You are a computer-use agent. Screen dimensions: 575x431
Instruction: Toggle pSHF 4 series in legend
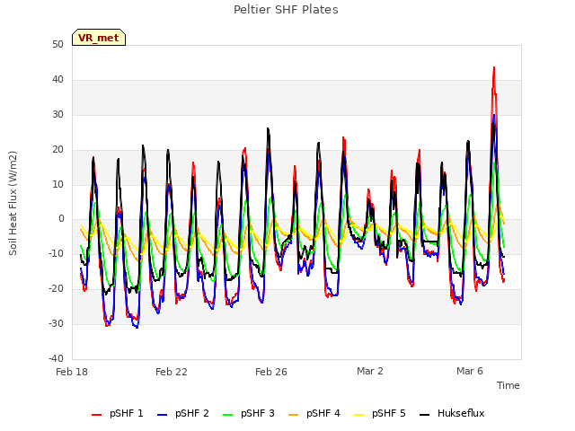(x=314, y=413)
